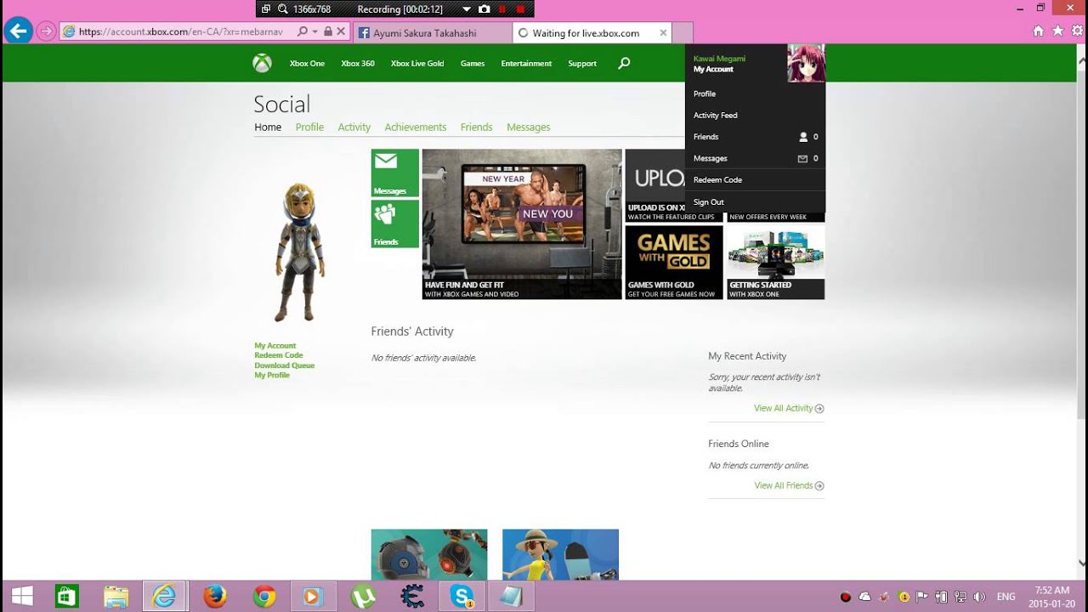Click the recorder camera snapshot icon
The image size is (1088, 612).
pos(484,9)
